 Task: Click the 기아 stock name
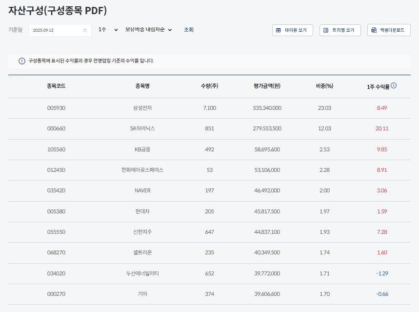[x=143, y=294]
